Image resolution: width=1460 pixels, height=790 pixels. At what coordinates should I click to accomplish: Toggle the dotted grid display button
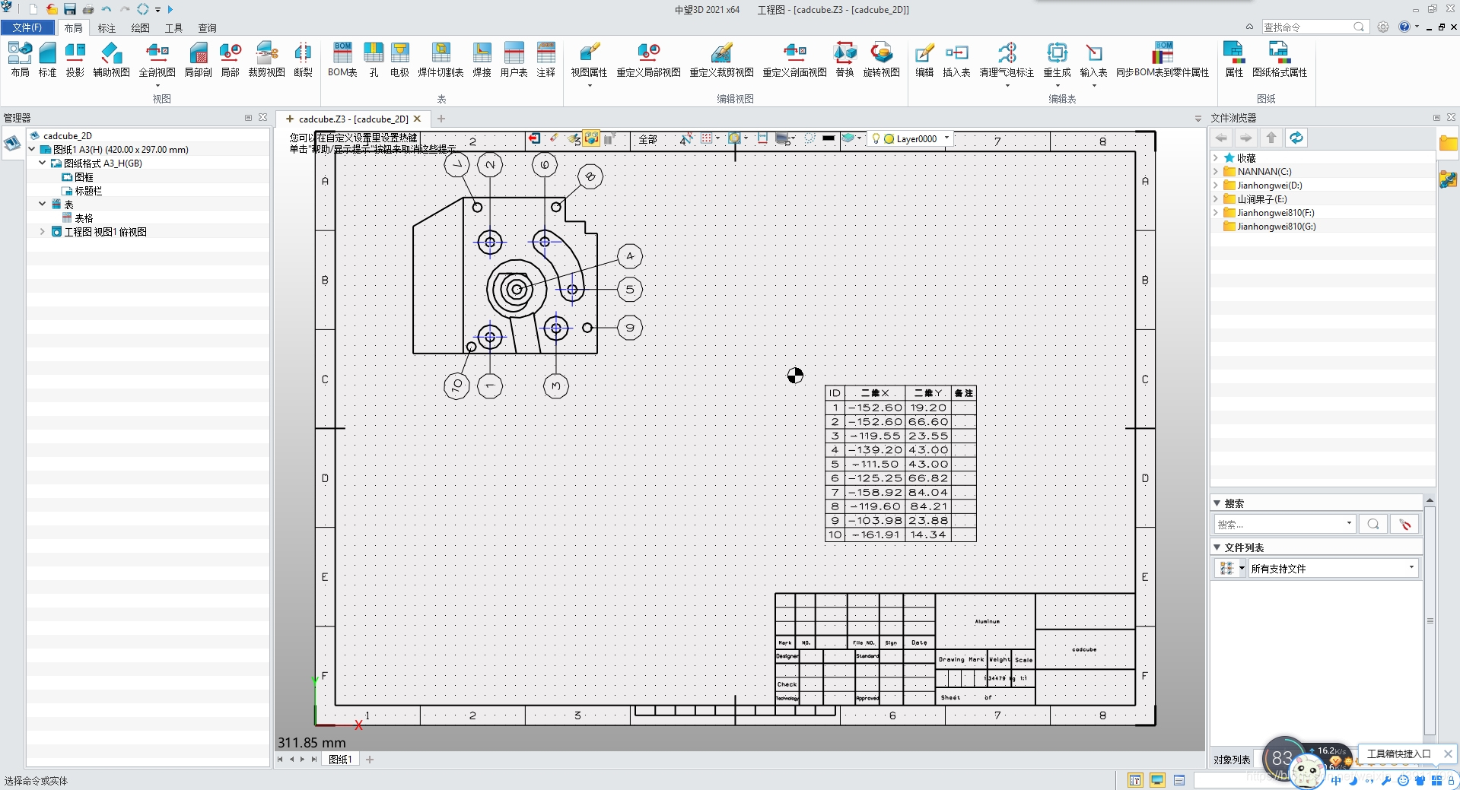click(707, 138)
